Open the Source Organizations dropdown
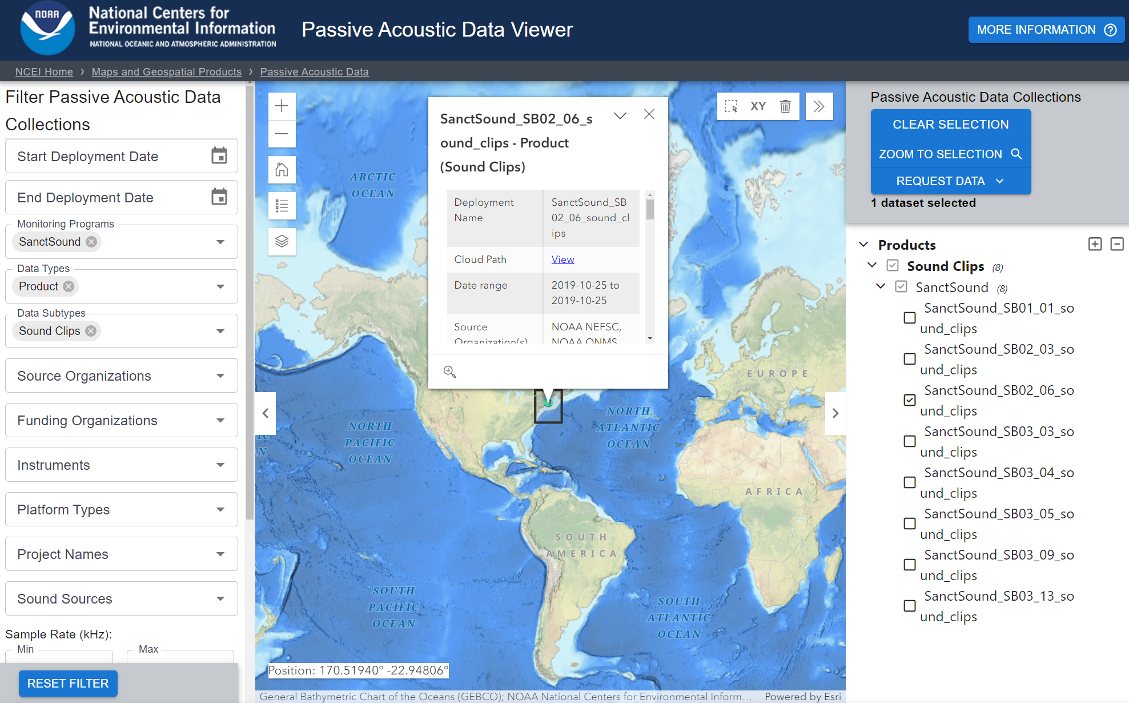The height and width of the screenshot is (703, 1129). click(121, 376)
